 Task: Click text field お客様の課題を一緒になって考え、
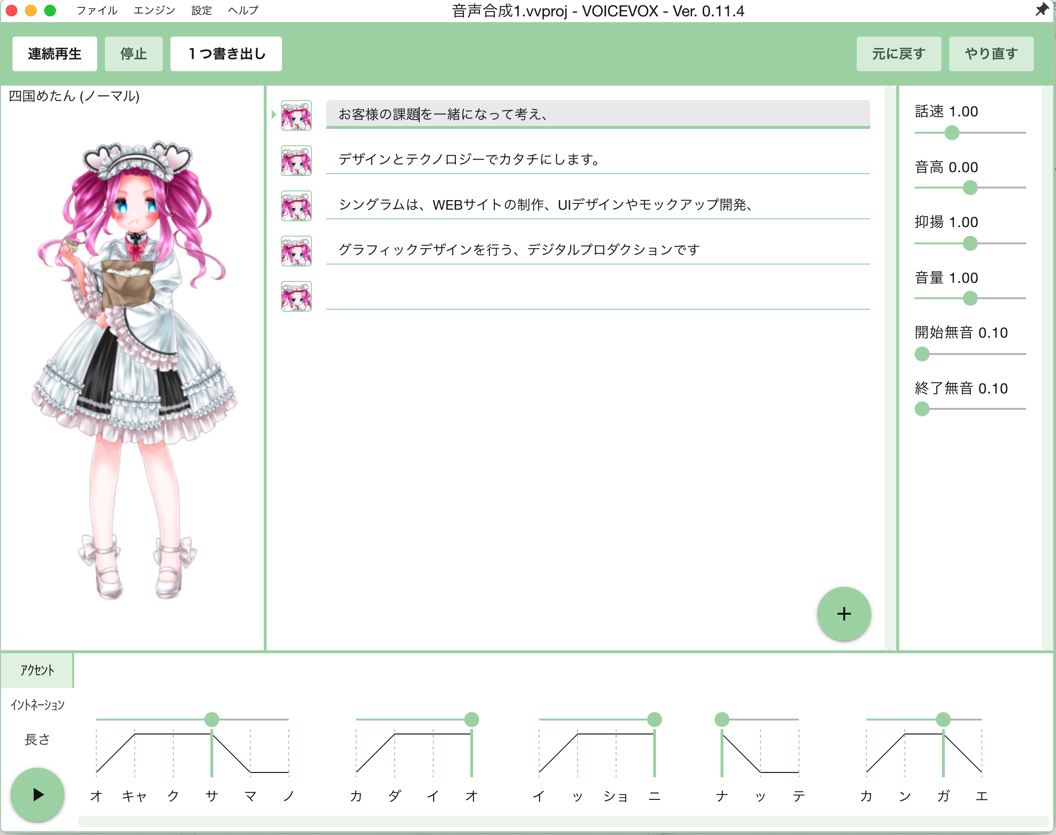point(598,114)
